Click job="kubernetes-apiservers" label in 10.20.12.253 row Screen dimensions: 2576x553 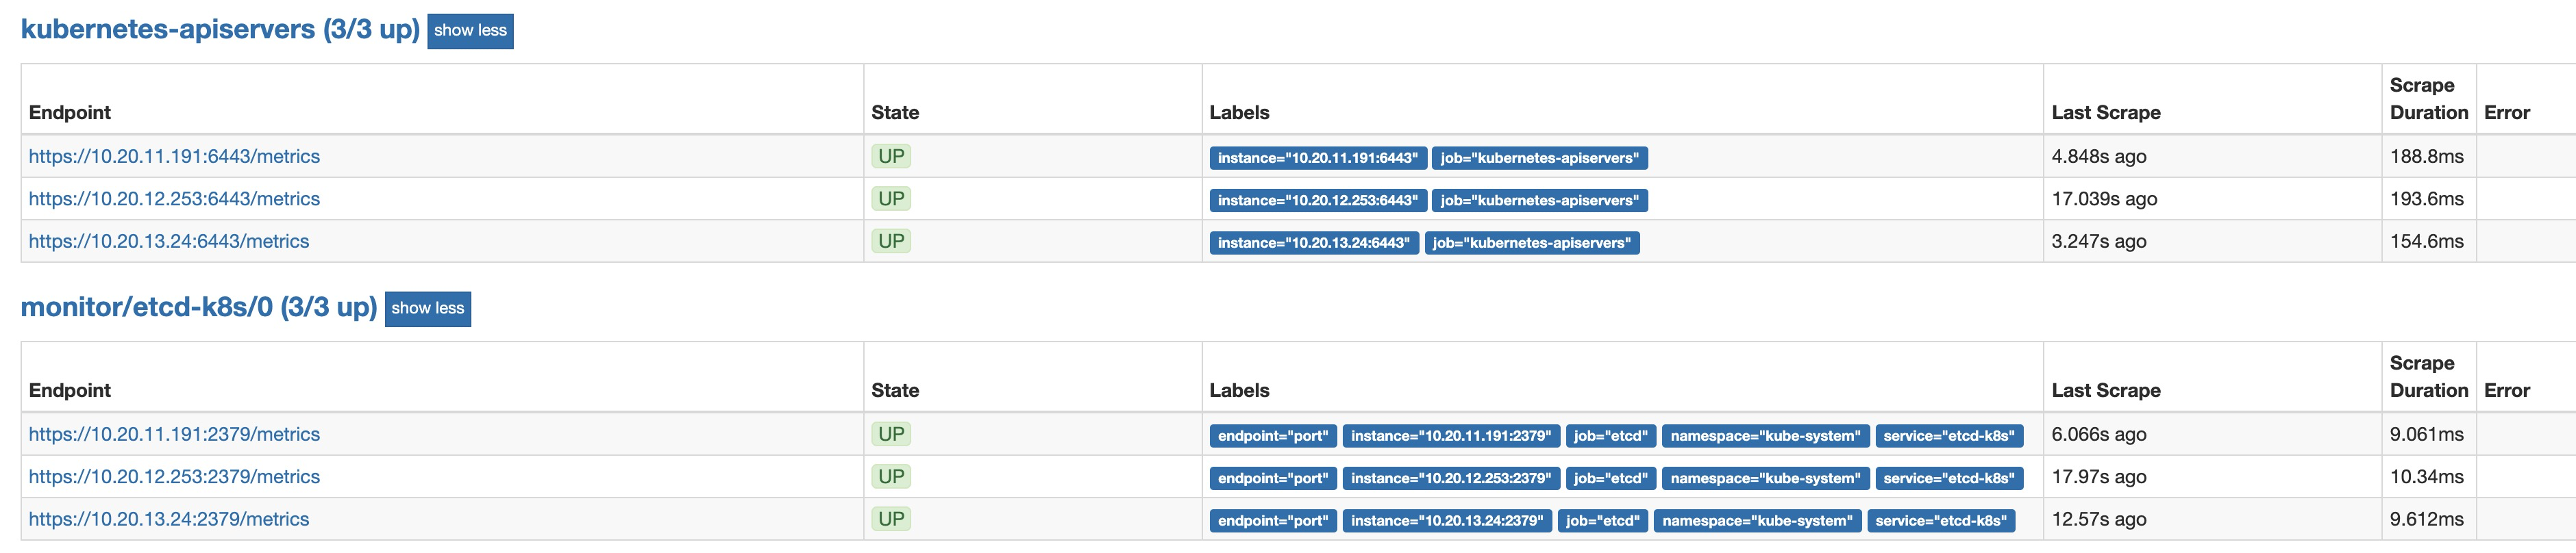point(1540,201)
